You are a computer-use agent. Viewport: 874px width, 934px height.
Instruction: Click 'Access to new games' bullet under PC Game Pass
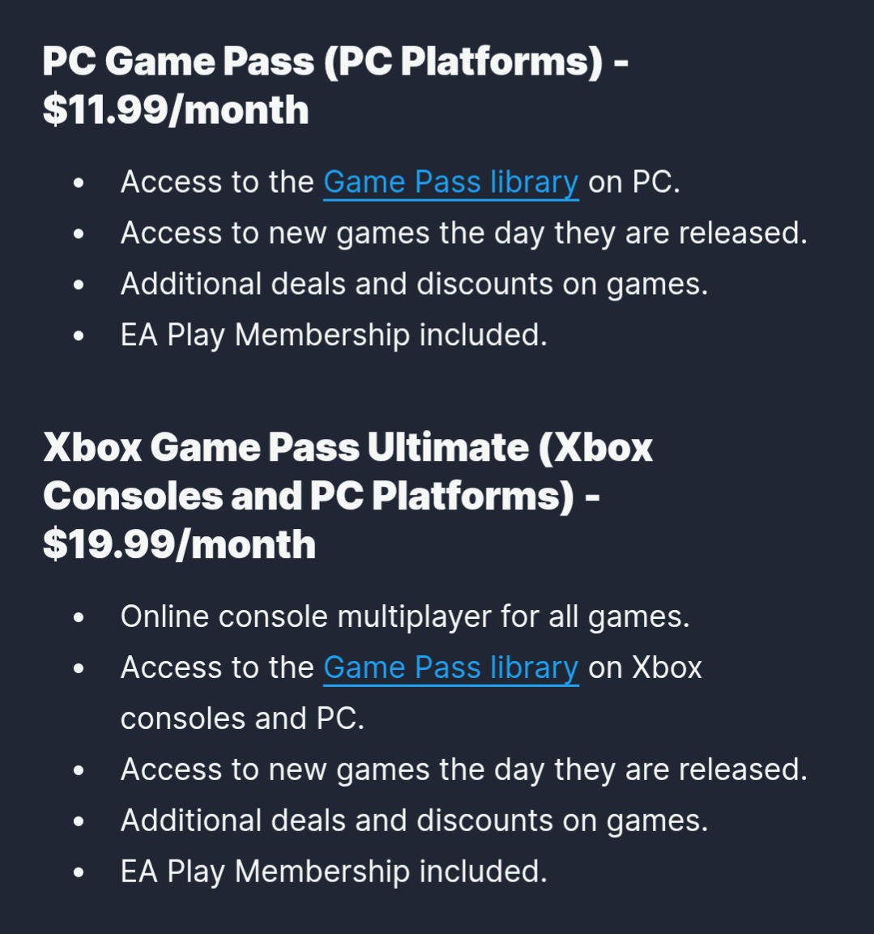[x=464, y=233]
